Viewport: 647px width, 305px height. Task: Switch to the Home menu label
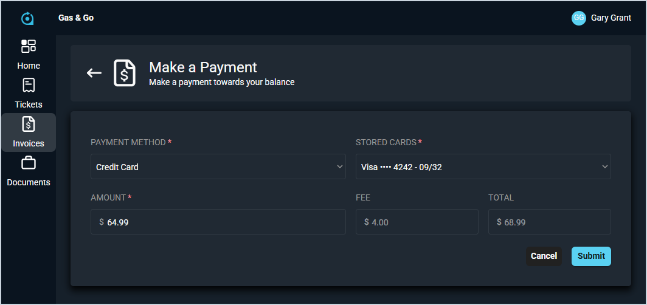tap(29, 66)
